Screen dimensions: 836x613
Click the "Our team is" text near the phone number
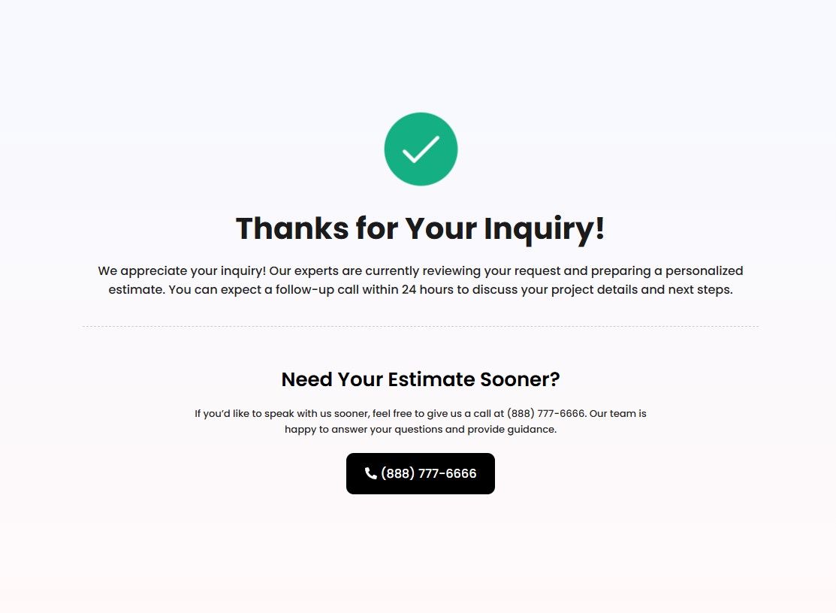pyautogui.click(x=618, y=414)
